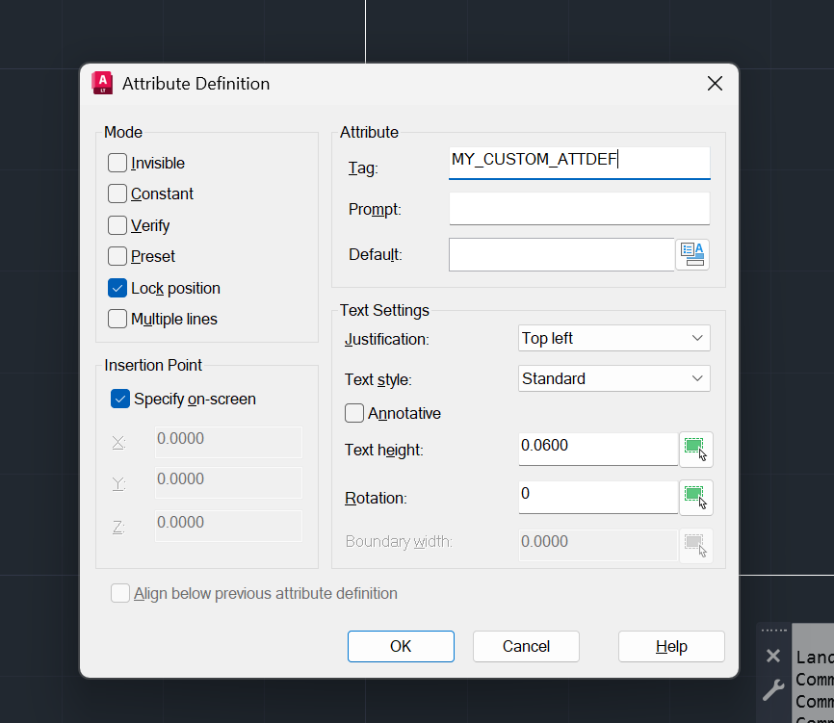Click the Mode group label
Image resolution: width=834 pixels, height=723 pixels.
[123, 132]
